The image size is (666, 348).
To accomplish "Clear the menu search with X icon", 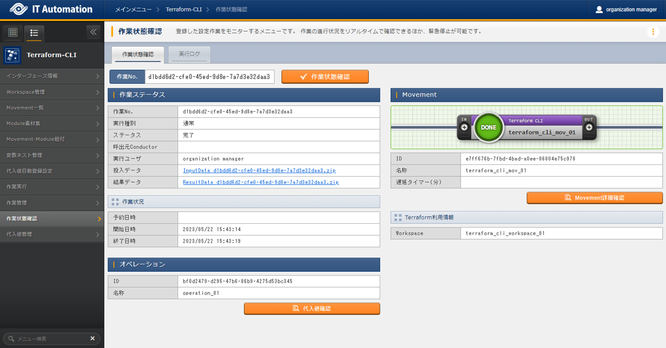I will click(x=93, y=339).
